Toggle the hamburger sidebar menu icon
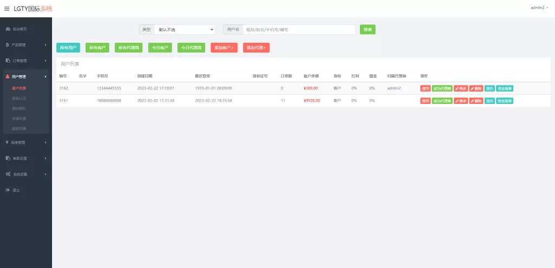The image size is (555, 268). (7, 9)
